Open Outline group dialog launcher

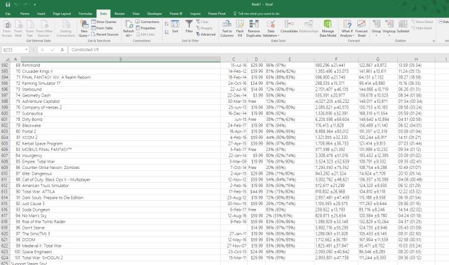click(x=434, y=41)
